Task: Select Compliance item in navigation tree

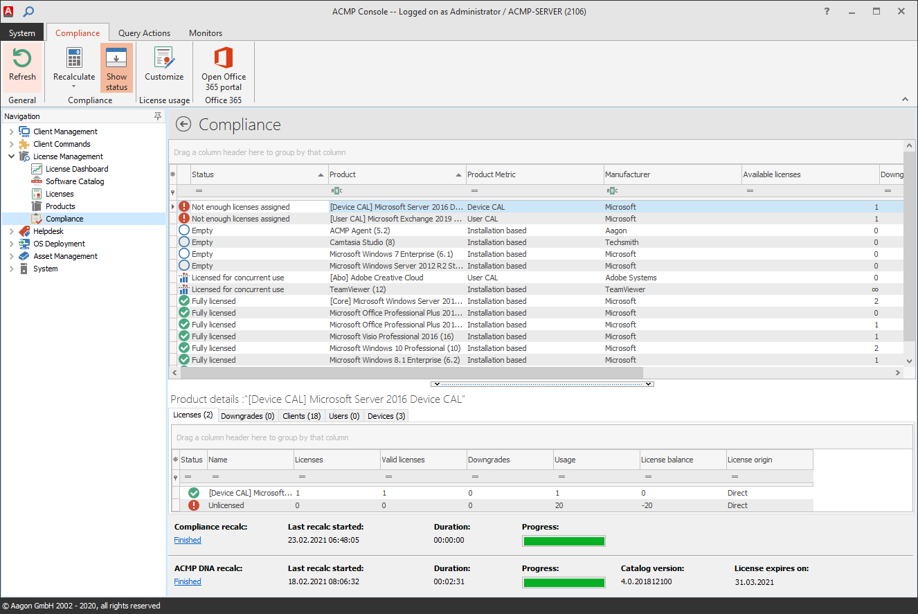Action: click(x=64, y=219)
